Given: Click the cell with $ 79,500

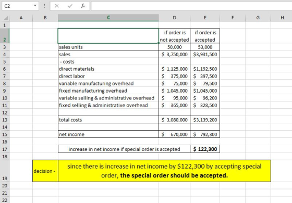Looking at the screenshot, I should tap(205, 83).
